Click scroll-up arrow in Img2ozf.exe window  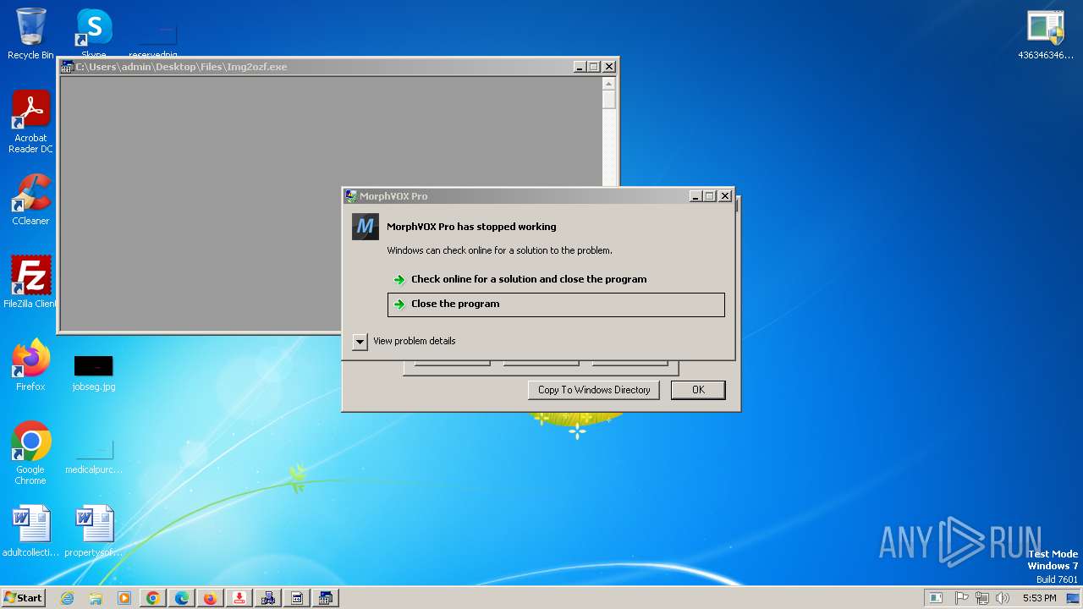[x=608, y=84]
